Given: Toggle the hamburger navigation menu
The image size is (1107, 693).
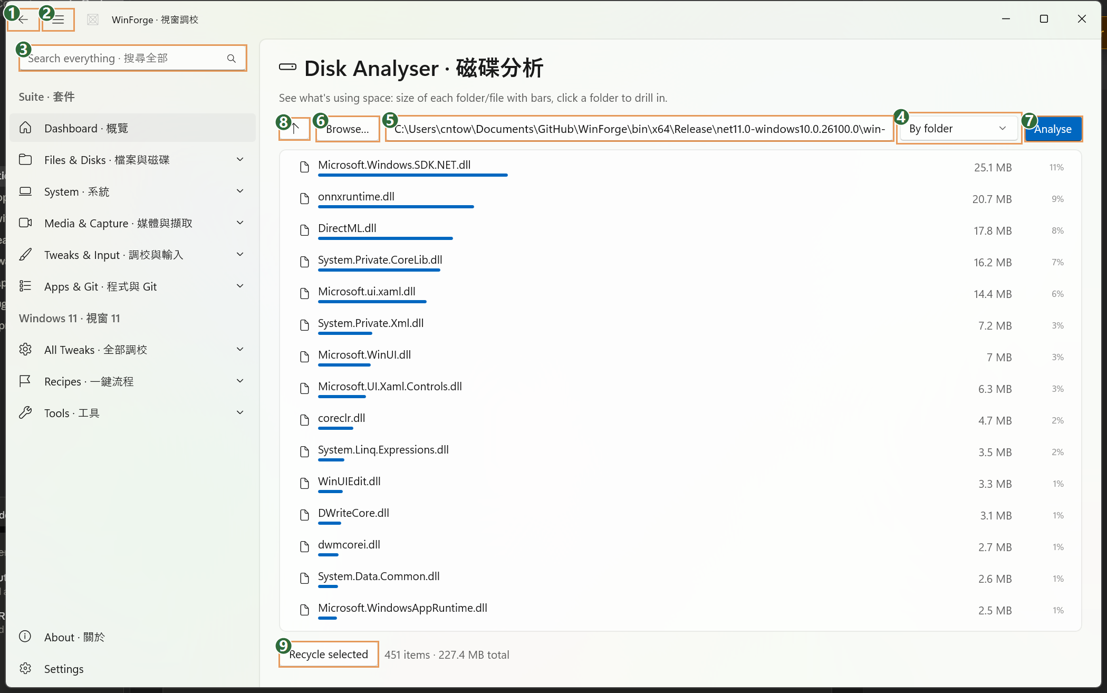Looking at the screenshot, I should pos(58,20).
